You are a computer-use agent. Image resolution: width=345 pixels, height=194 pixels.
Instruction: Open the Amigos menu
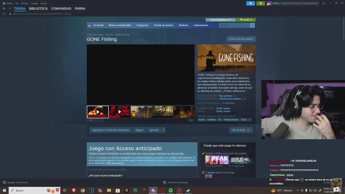25,3
